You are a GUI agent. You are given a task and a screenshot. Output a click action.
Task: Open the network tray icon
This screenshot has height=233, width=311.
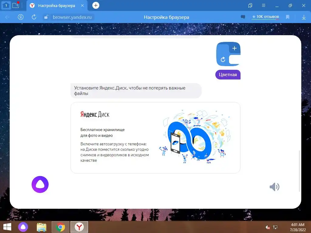(x=275, y=227)
